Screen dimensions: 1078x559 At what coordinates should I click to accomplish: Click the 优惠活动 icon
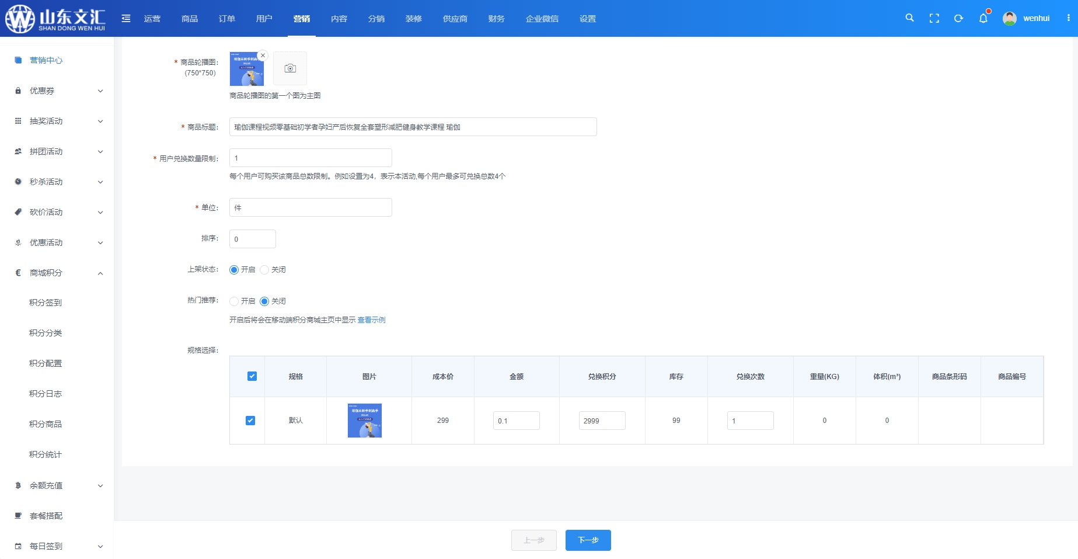click(18, 242)
